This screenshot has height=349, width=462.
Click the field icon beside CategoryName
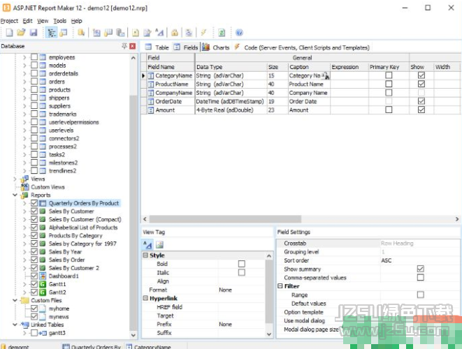[x=151, y=76]
